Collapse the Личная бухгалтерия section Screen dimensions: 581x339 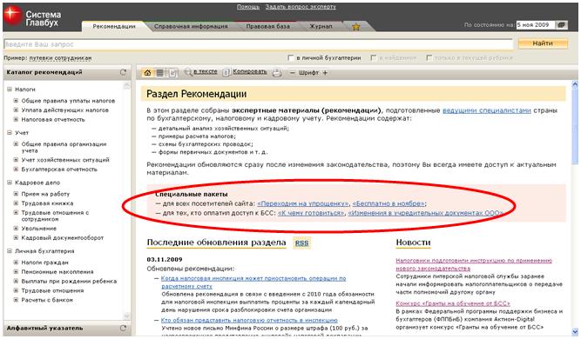pos(10,251)
